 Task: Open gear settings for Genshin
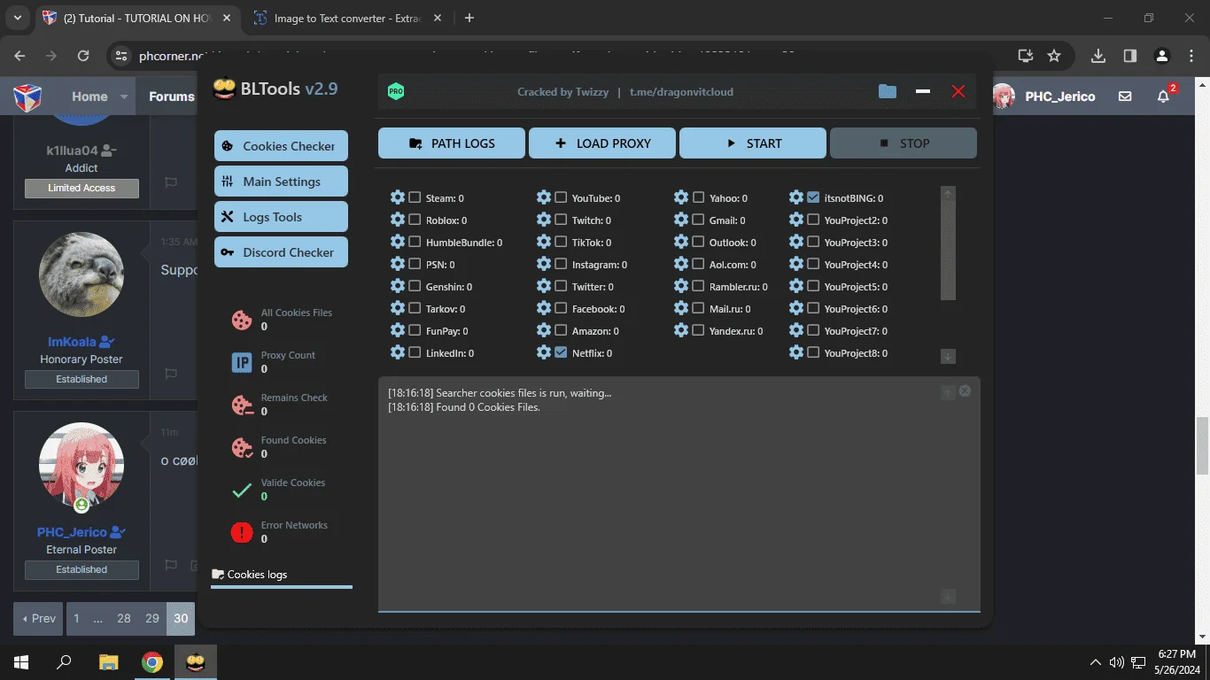[x=397, y=286]
